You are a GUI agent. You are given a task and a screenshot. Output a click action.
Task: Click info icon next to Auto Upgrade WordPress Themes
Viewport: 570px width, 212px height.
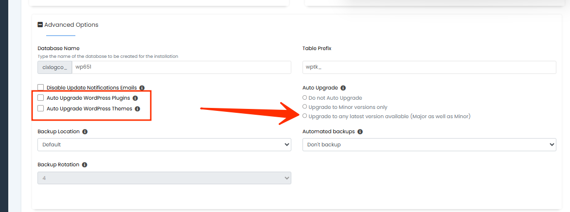click(138, 109)
